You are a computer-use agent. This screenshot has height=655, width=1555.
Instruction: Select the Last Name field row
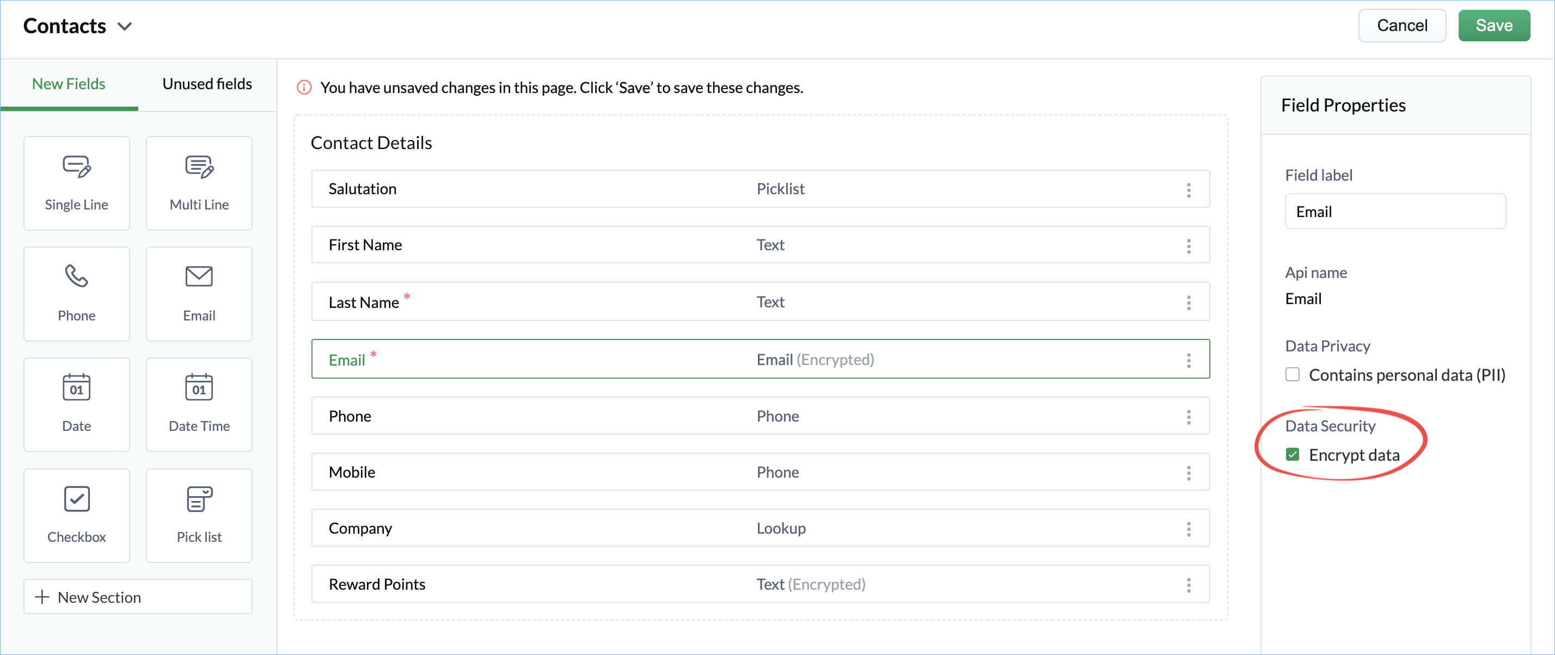coord(761,301)
